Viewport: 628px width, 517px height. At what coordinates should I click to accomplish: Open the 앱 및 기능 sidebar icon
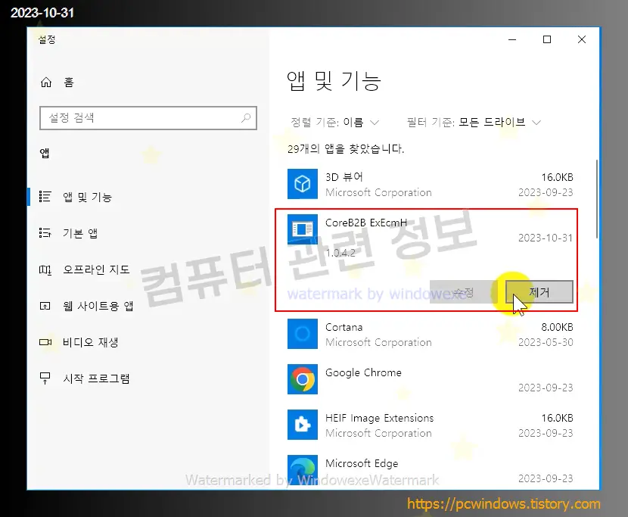point(45,197)
